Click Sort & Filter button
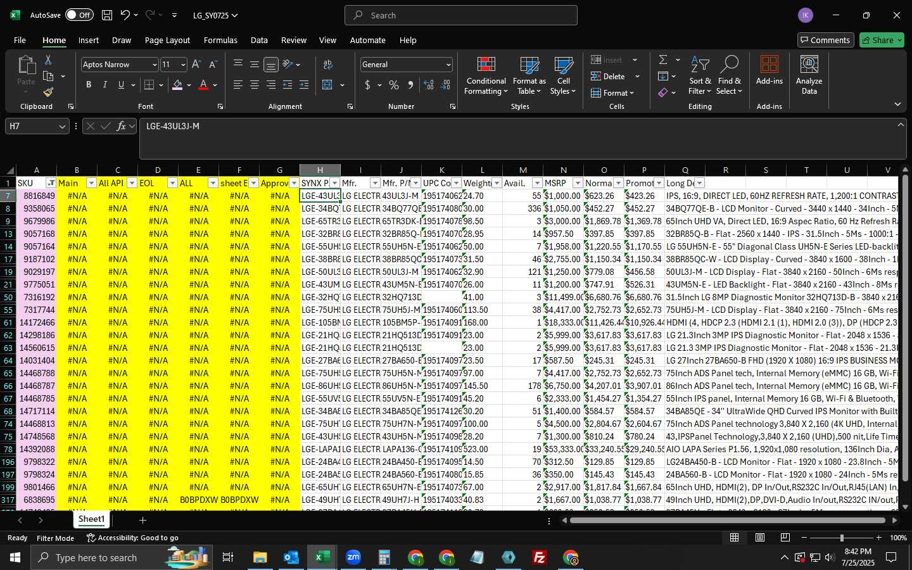Image resolution: width=912 pixels, height=570 pixels. [700, 75]
